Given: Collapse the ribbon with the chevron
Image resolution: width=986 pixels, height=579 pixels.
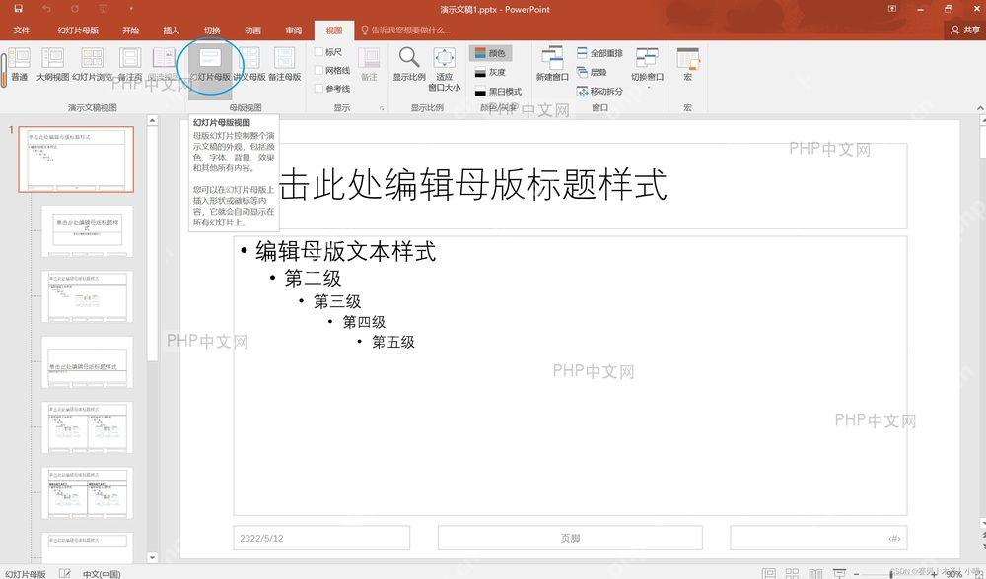Looking at the screenshot, I should click(x=980, y=108).
